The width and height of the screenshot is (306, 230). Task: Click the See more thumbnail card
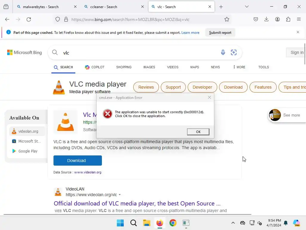(287, 115)
